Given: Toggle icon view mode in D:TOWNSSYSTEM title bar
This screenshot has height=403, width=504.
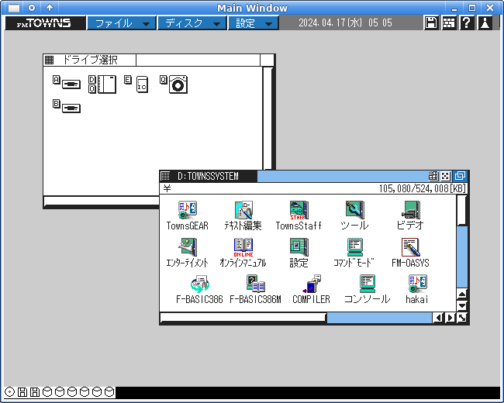Looking at the screenshot, I should click(433, 176).
